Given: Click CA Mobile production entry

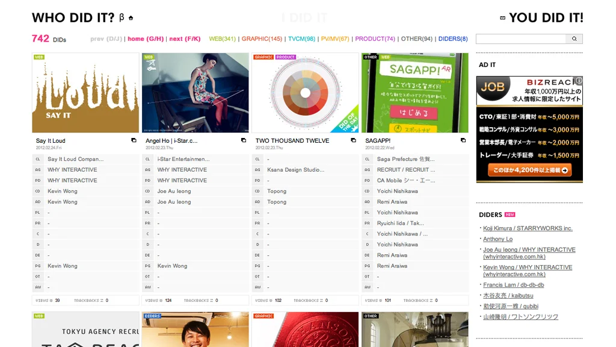Looking at the screenshot, I should [x=406, y=180].
